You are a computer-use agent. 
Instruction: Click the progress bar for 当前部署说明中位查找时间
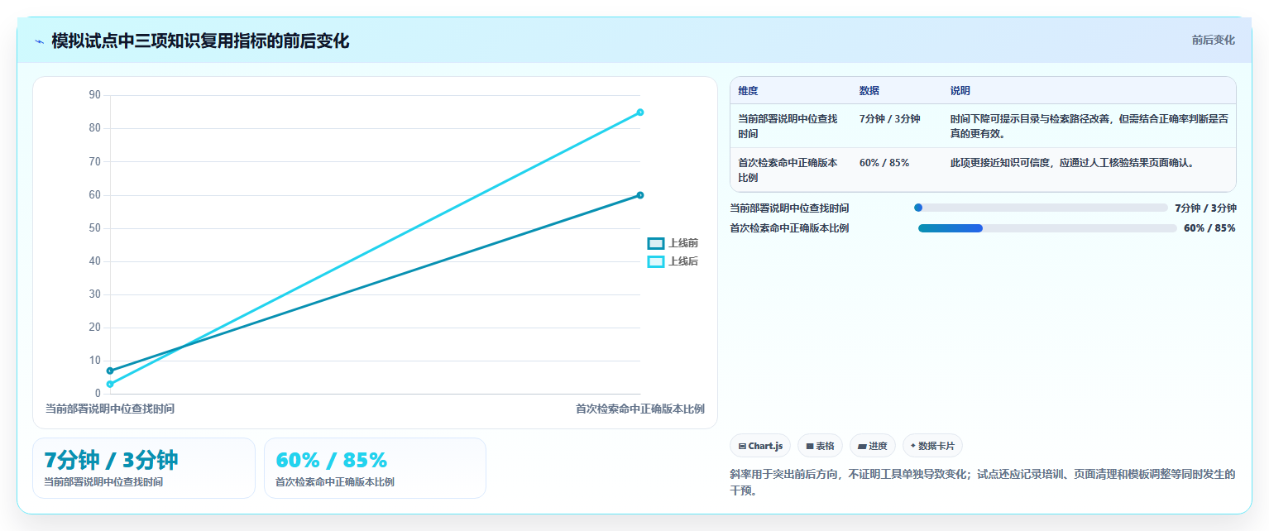(x=1041, y=208)
